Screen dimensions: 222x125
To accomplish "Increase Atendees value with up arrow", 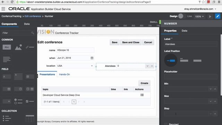I will point(152,66).
